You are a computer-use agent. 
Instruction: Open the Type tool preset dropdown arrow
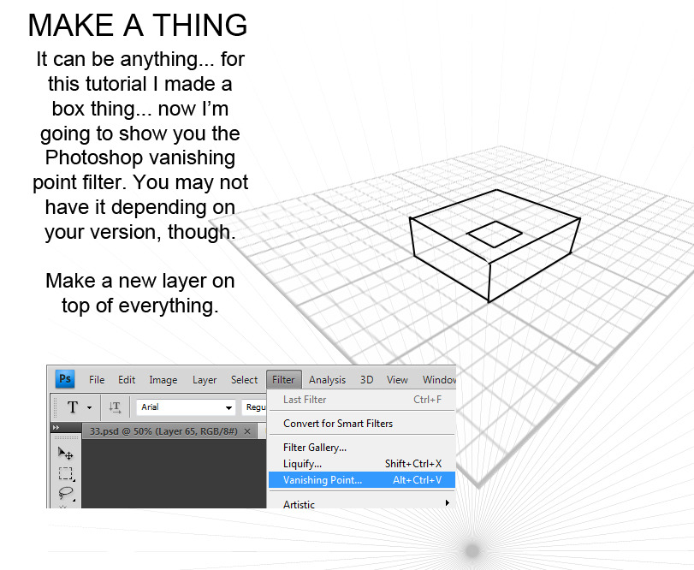89,408
